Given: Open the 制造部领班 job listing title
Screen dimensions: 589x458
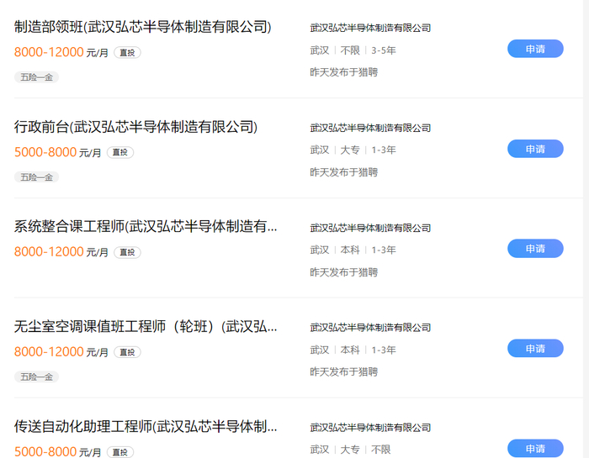Looking at the screenshot, I should (143, 27).
